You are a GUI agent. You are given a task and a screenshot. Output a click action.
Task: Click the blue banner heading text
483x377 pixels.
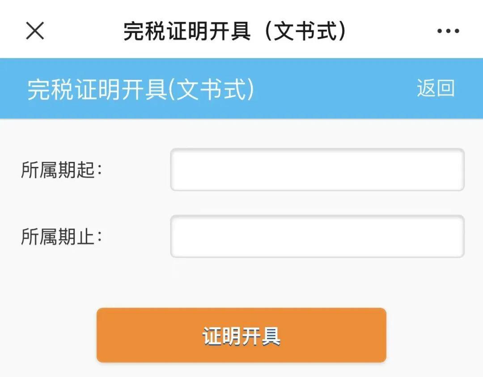[140, 89]
